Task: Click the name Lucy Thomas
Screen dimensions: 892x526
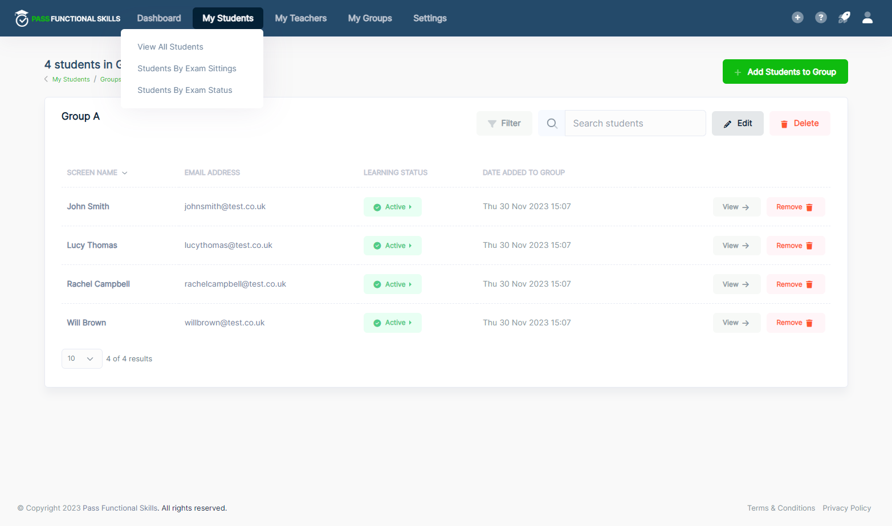Action: pos(92,245)
